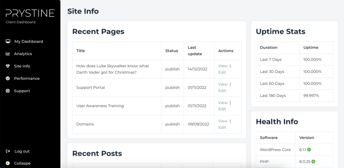Click the Luke Skywalker page title

point(113,69)
